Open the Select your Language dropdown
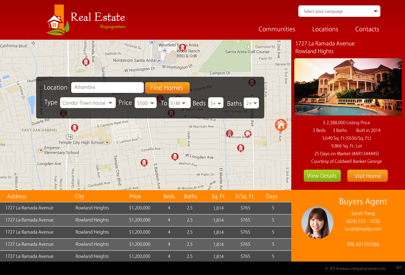Viewport: 405px width, 275px height. [x=339, y=11]
